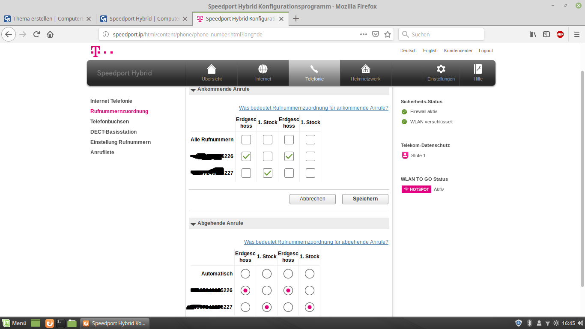Switch language to English
The image size is (585, 329).
pos(430,51)
